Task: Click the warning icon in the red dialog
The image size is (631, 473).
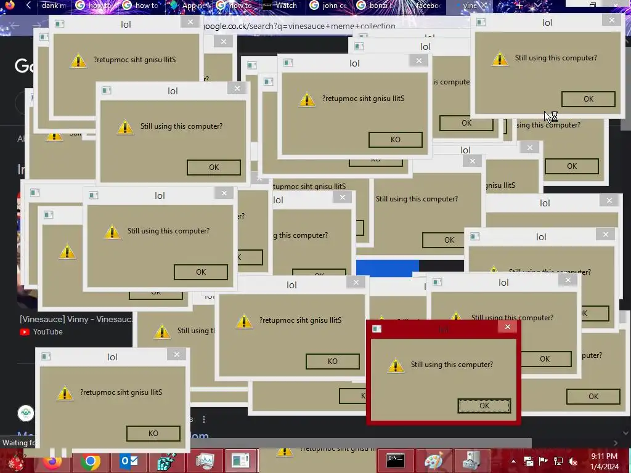Action: pyautogui.click(x=395, y=366)
